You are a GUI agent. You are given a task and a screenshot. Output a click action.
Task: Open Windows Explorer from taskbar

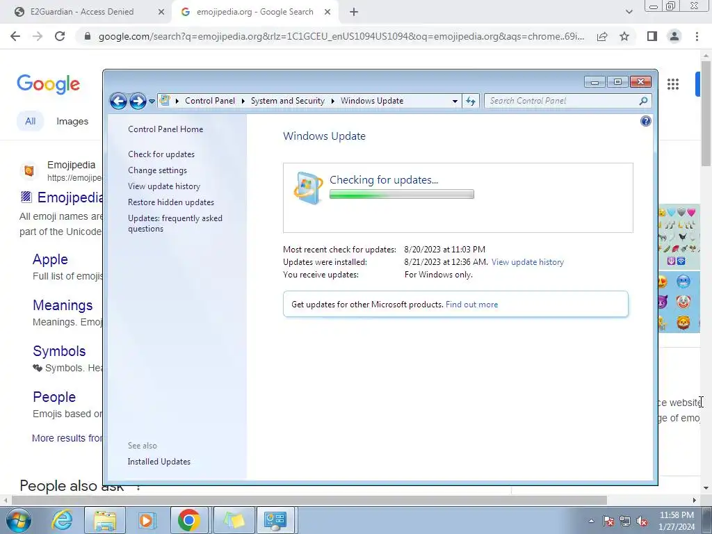[105, 520]
